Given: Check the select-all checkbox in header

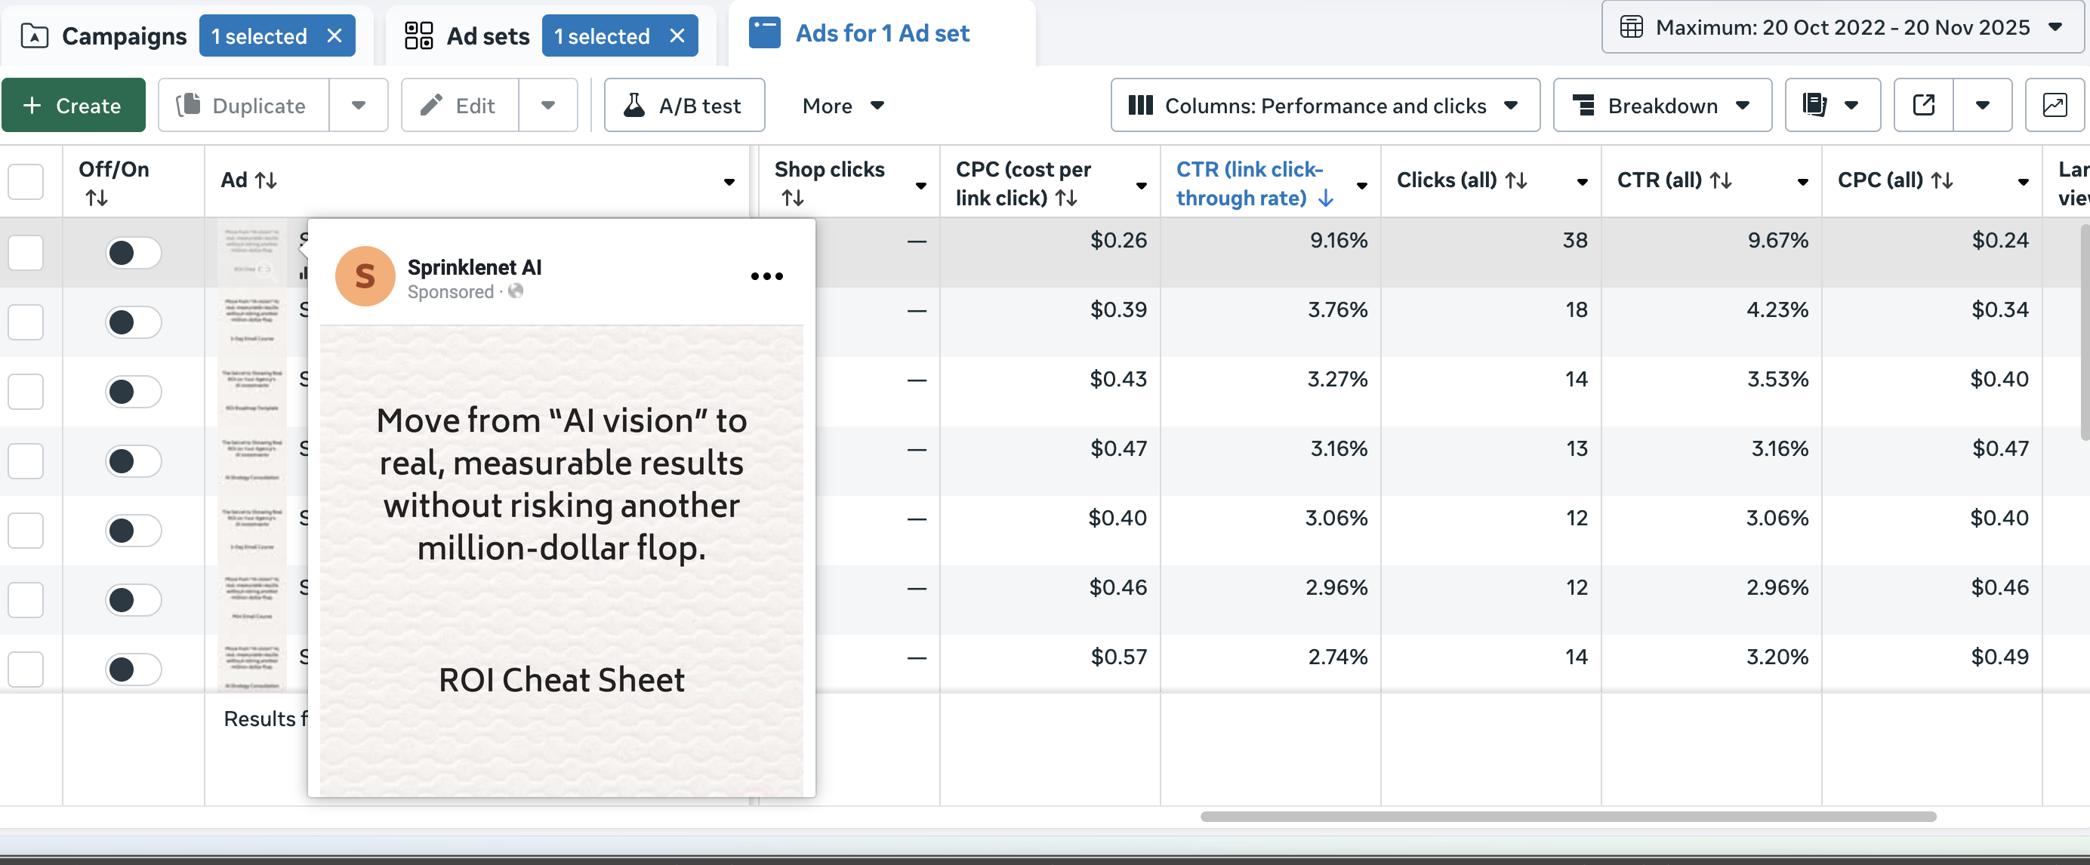Looking at the screenshot, I should click(26, 182).
